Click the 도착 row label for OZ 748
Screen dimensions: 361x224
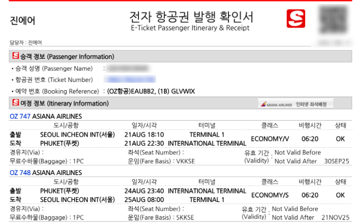tap(15, 200)
